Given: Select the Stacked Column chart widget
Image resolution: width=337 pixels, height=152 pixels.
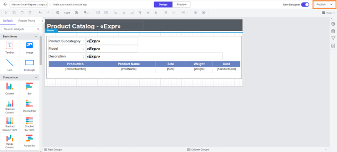Looking at the screenshot, I should pyautogui.click(x=10, y=107).
